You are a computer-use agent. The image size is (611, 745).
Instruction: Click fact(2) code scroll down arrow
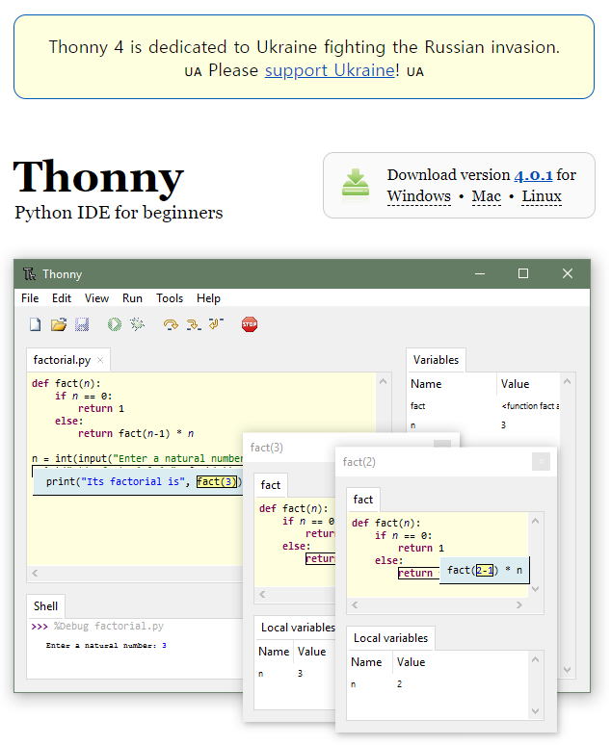[535, 589]
